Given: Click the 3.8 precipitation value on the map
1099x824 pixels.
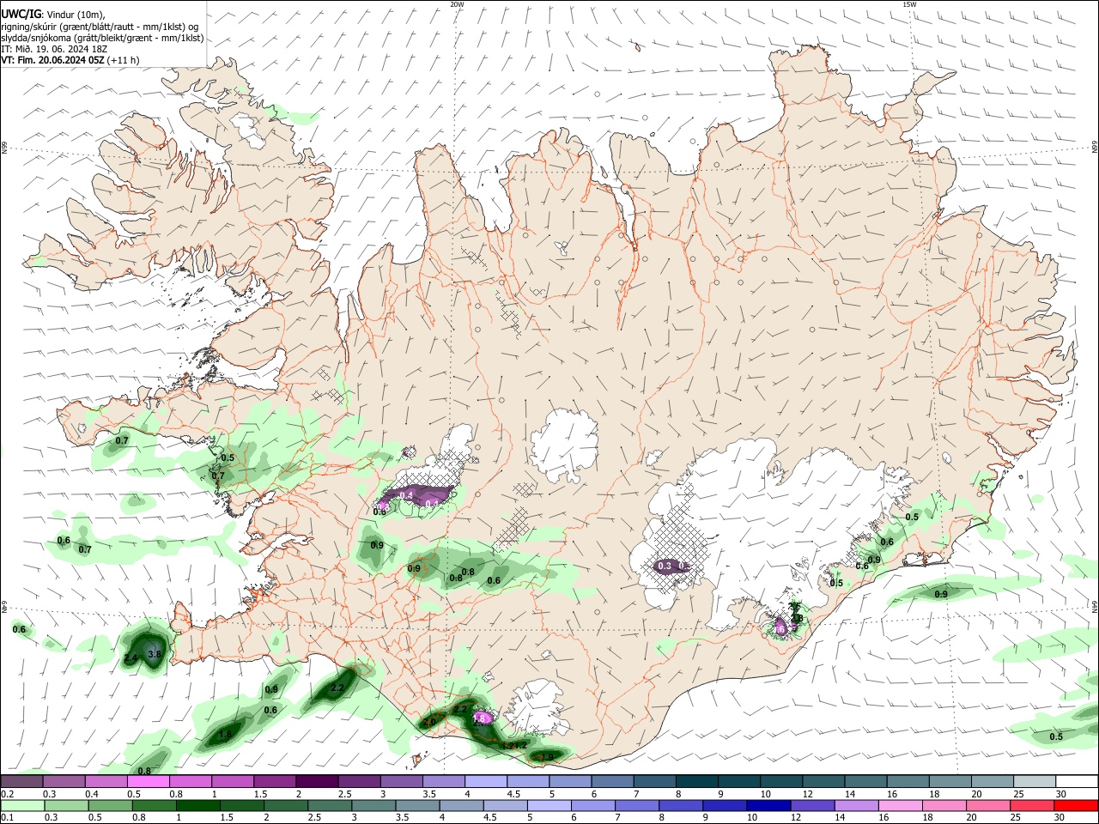Looking at the screenshot, I should click(155, 654).
